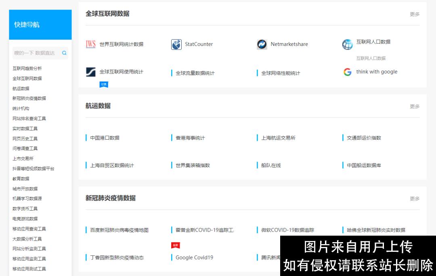The image size is (436, 276).
Task: Click the Netmarketshare circular icon
Action: [x=262, y=44]
